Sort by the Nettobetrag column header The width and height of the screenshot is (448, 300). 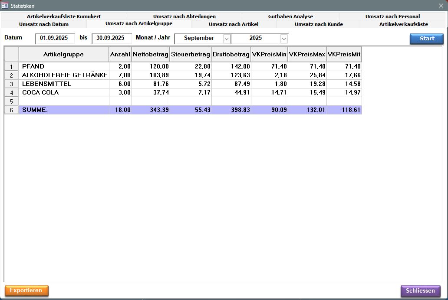pyautogui.click(x=151, y=55)
